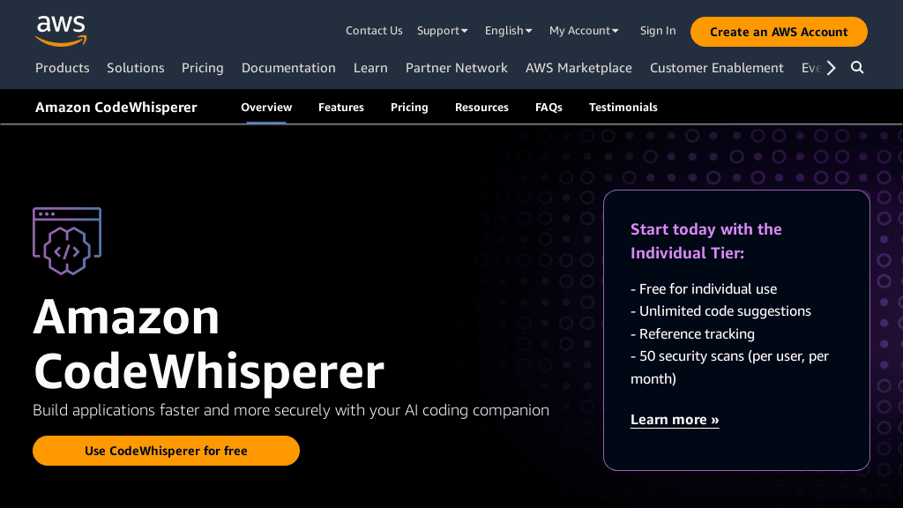Open the Contact Us page
Image resolution: width=903 pixels, height=508 pixels.
point(374,30)
